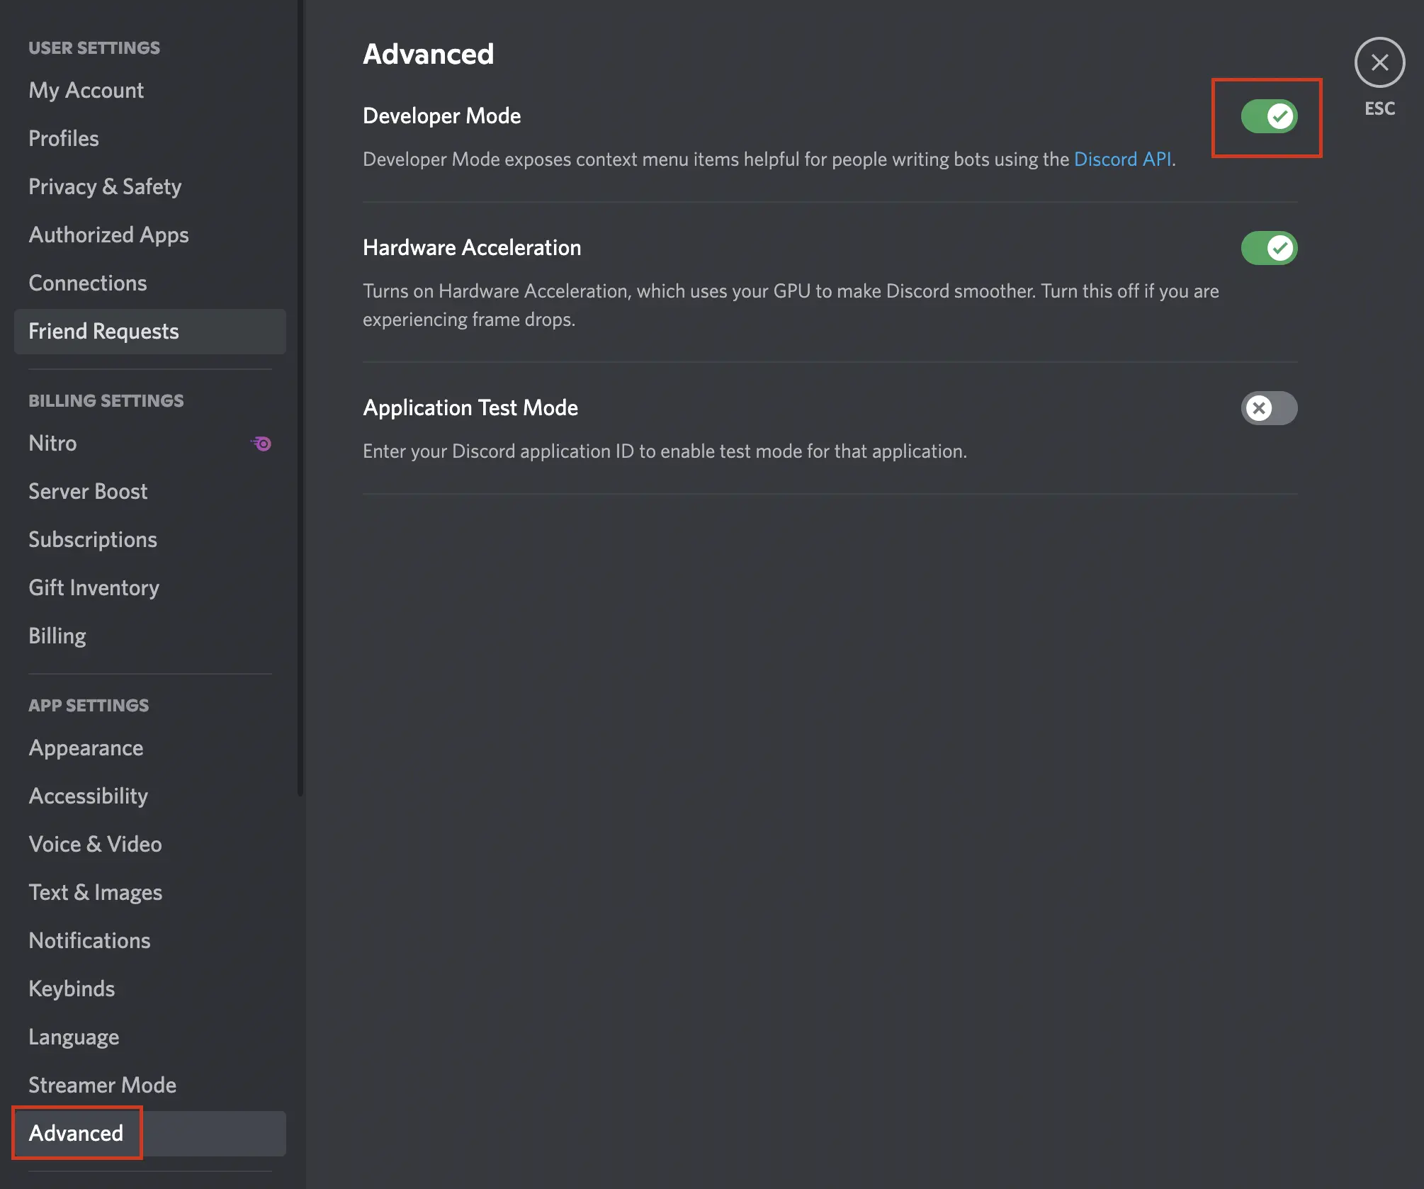The image size is (1424, 1189).
Task: Switch to the Friend Requests section
Action: [103, 331]
